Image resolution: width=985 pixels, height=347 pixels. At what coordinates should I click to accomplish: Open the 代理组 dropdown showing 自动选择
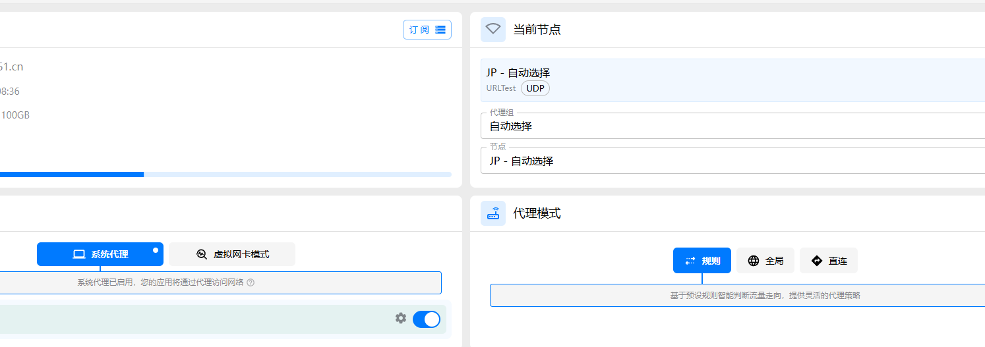[733, 126]
